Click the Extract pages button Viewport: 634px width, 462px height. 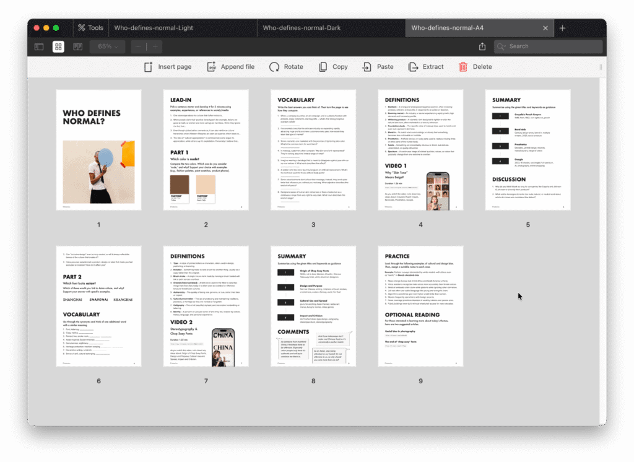click(426, 67)
